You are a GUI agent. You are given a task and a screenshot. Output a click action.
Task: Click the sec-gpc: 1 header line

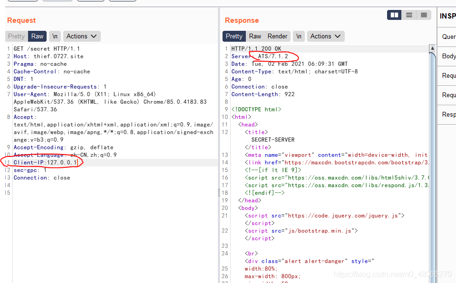coord(30,170)
